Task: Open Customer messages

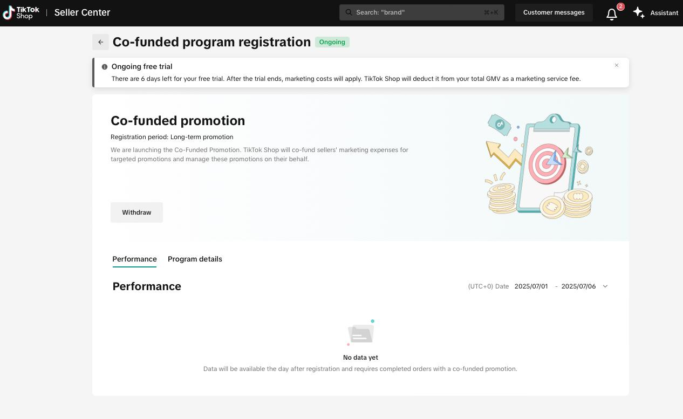Action: tap(554, 12)
